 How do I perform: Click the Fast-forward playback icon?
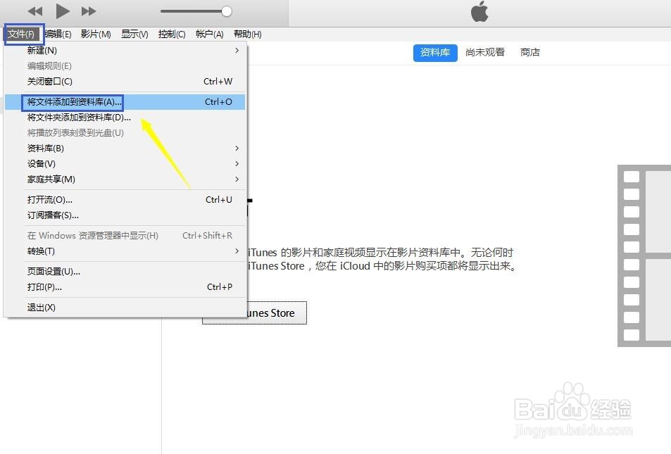tap(88, 11)
